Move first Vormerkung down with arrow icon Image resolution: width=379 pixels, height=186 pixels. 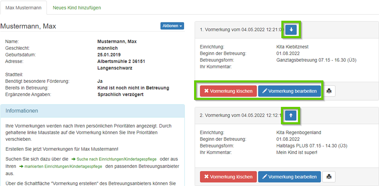pyautogui.click(x=291, y=30)
